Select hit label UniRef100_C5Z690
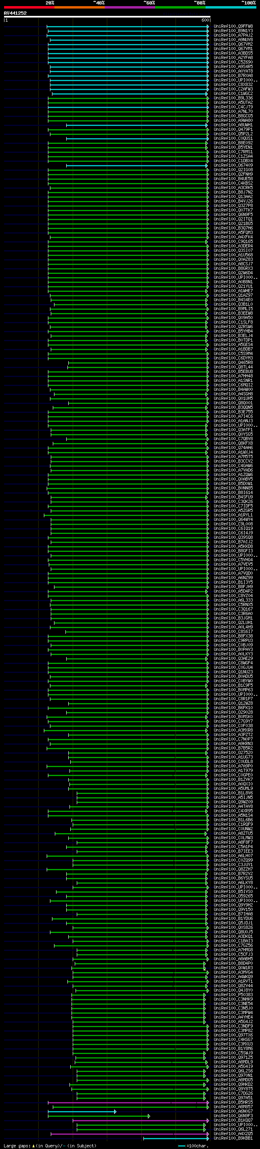 [x=233, y=62]
